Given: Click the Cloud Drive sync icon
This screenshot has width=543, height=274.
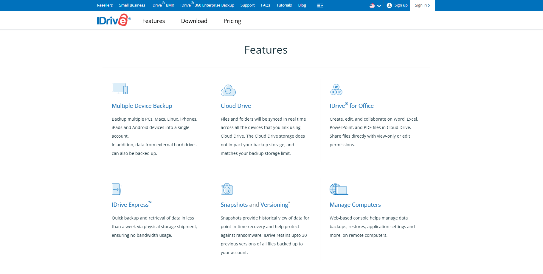Looking at the screenshot, I should click(x=228, y=90).
